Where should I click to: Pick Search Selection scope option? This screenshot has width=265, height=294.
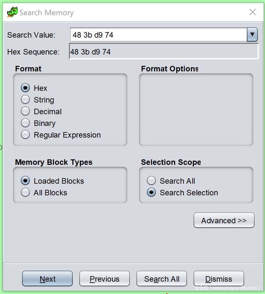click(151, 192)
